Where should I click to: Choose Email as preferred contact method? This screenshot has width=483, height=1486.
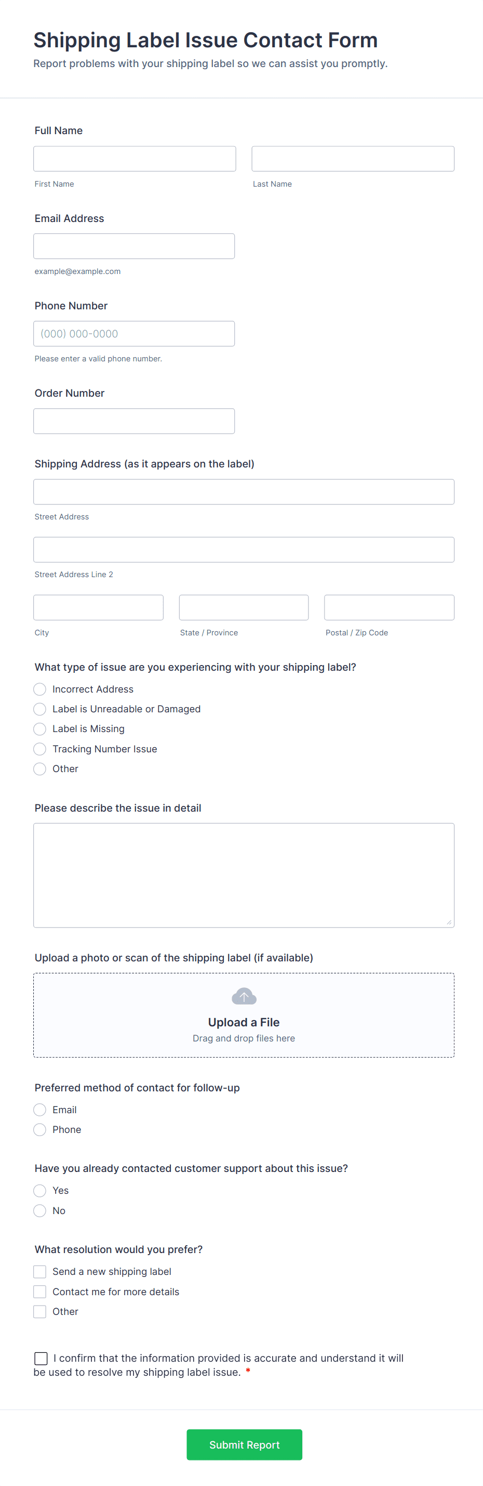point(39,1110)
